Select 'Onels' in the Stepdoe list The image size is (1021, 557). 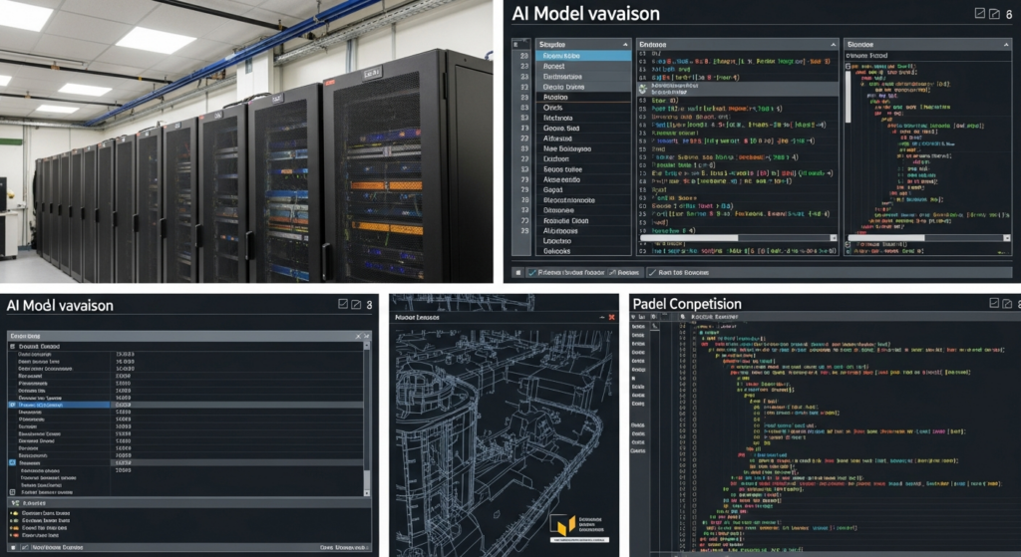click(x=583, y=108)
